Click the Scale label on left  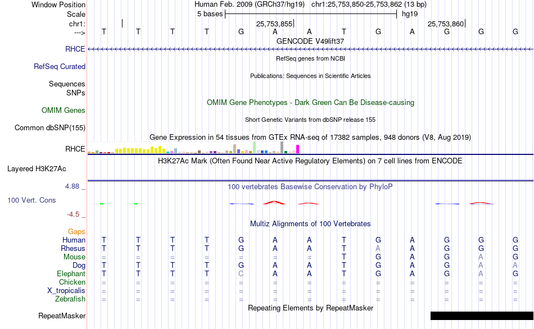coord(76,14)
